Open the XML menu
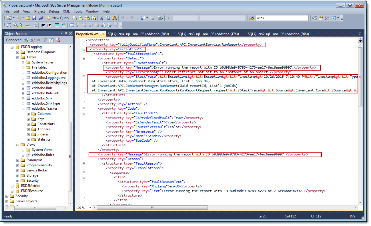Screen dimensions: 371x226 pyautogui.click(x=66, y=11)
